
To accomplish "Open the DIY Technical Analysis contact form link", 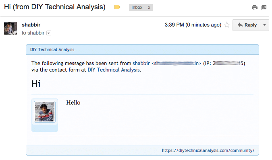I will tap(114, 70).
